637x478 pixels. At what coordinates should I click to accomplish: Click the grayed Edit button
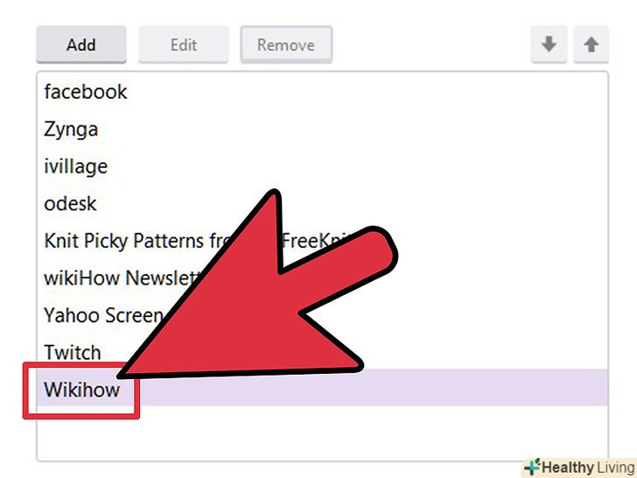[184, 45]
